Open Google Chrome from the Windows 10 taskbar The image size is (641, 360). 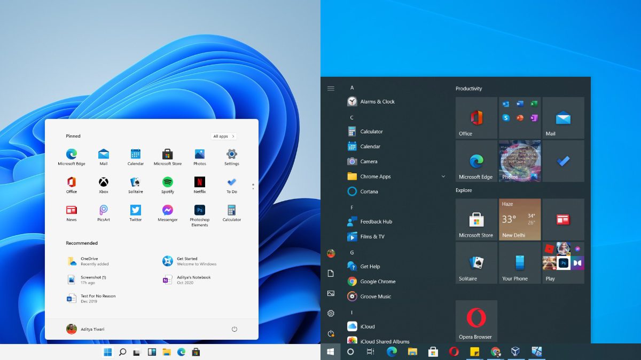494,352
